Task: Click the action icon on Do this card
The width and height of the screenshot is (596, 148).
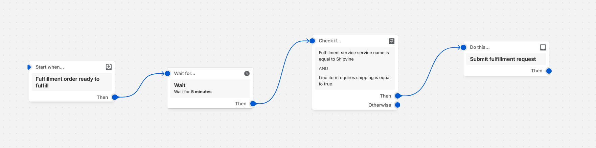Action: [x=543, y=47]
